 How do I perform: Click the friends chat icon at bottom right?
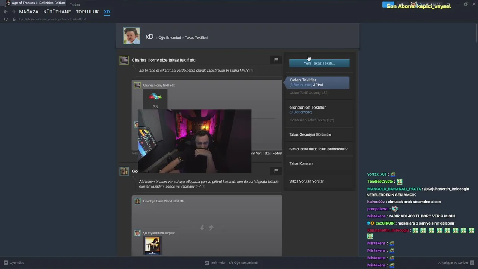[x=472, y=263]
